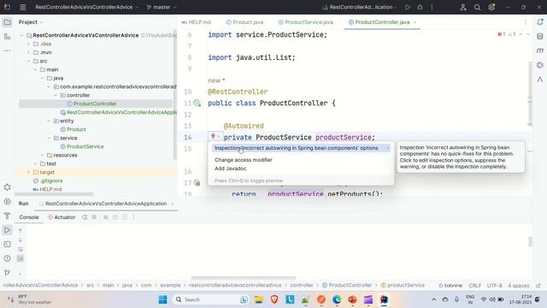Choose Add Javadoc

231,169
